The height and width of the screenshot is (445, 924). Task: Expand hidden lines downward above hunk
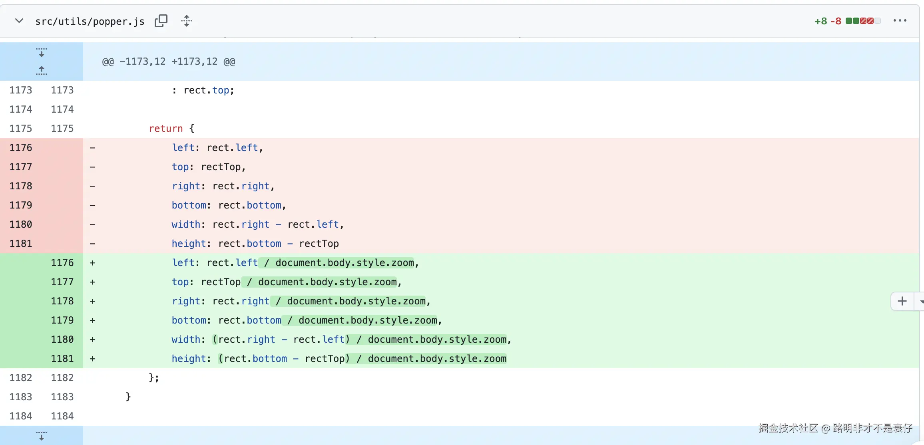(41, 52)
